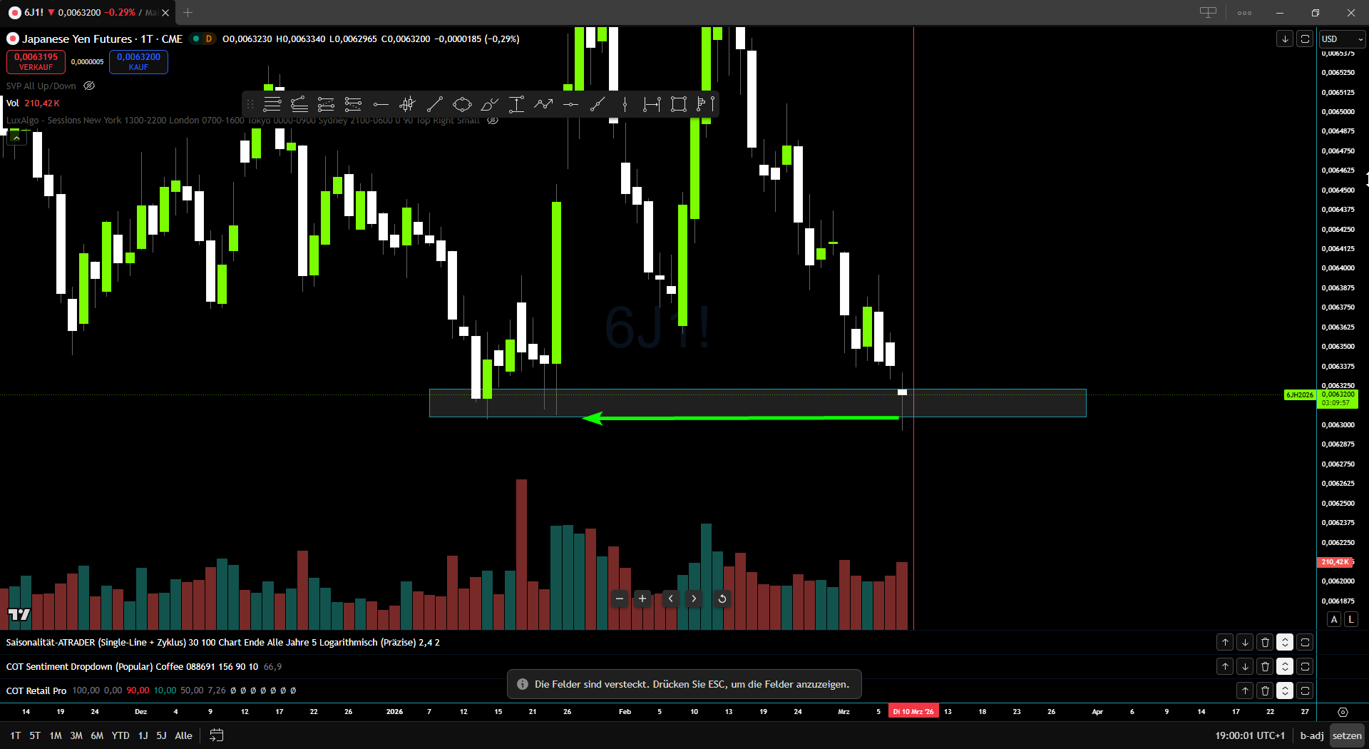1369x749 pixels.
Task: Expand the Saisonalität-ATRADER indicator options chevron
Action: [1286, 642]
